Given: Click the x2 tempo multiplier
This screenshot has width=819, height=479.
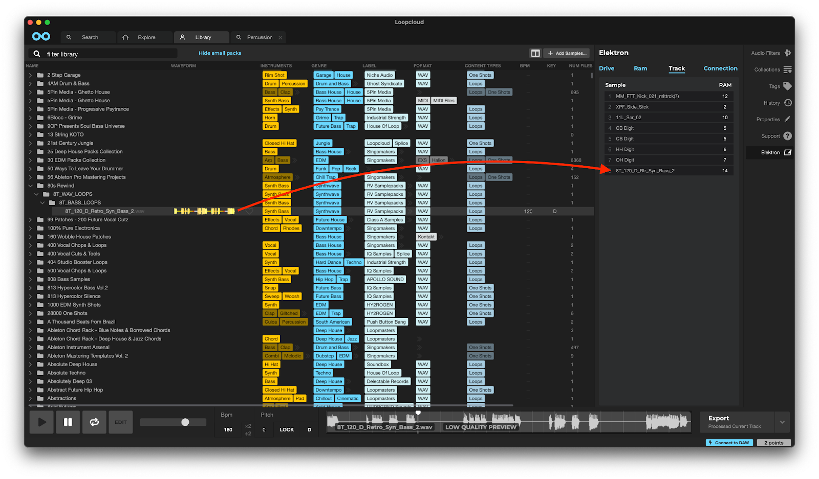Looking at the screenshot, I should (x=248, y=426).
